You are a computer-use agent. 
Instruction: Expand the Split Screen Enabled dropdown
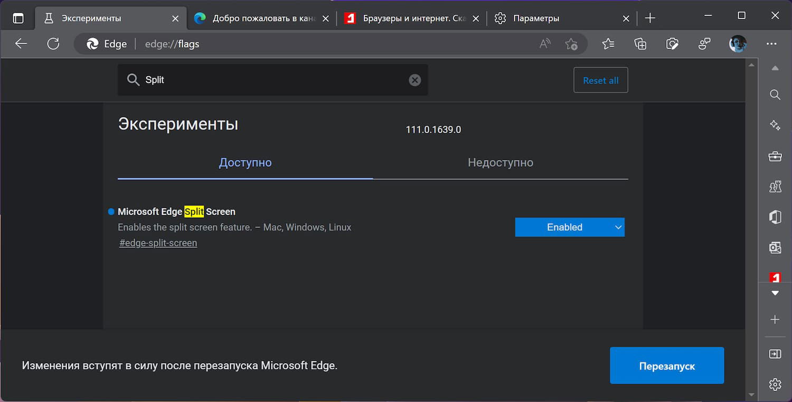click(x=569, y=227)
